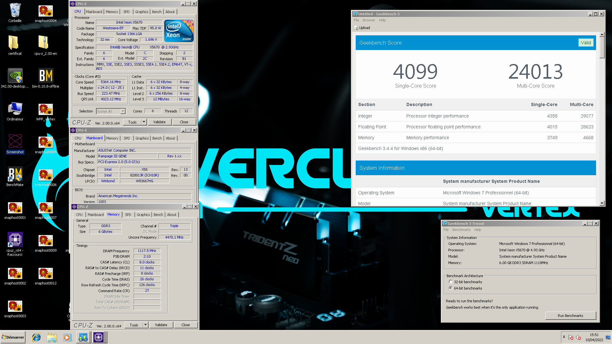Click the Tools button in Memory CPU-Z window
The image size is (612, 344).
click(x=134, y=325)
